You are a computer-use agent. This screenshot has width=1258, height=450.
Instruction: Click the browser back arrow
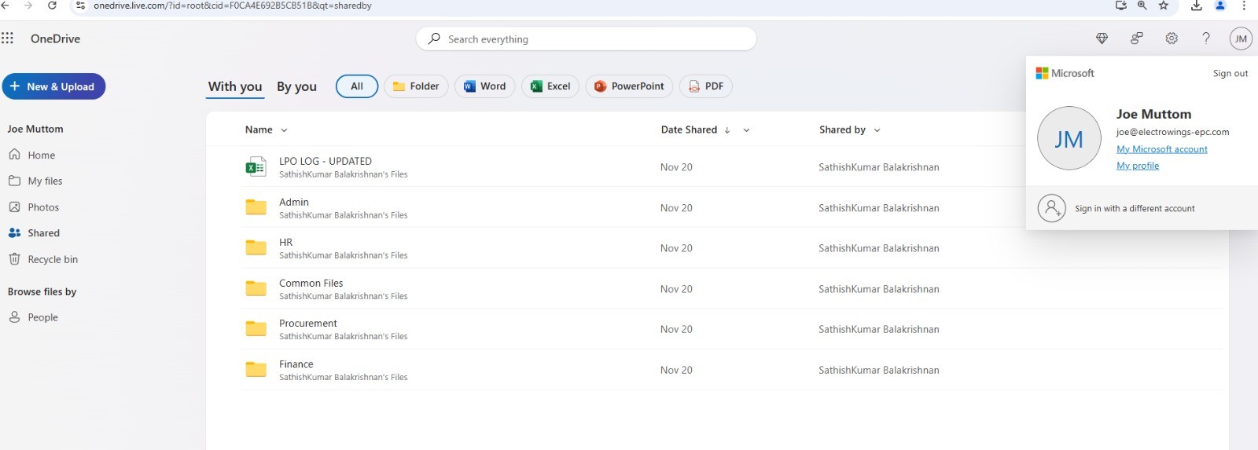(x=5, y=5)
